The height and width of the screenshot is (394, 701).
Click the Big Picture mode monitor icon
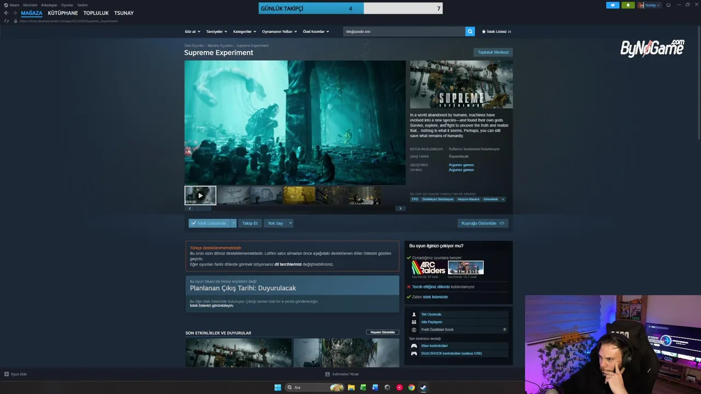tap(668, 5)
